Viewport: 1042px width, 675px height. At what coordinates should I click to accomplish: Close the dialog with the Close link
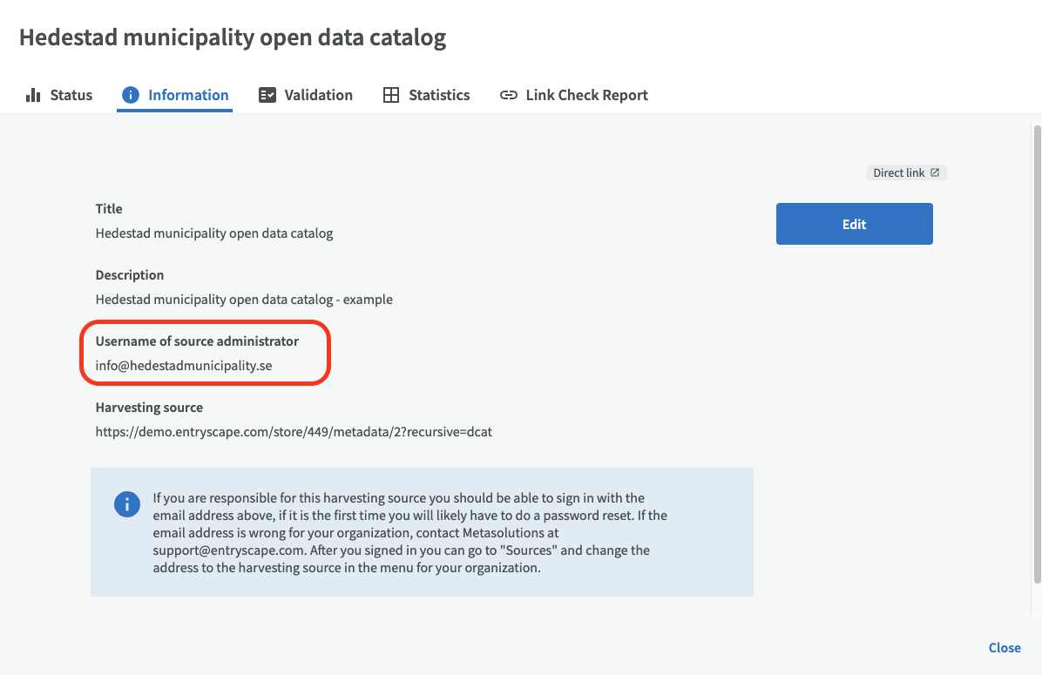pos(1004,647)
